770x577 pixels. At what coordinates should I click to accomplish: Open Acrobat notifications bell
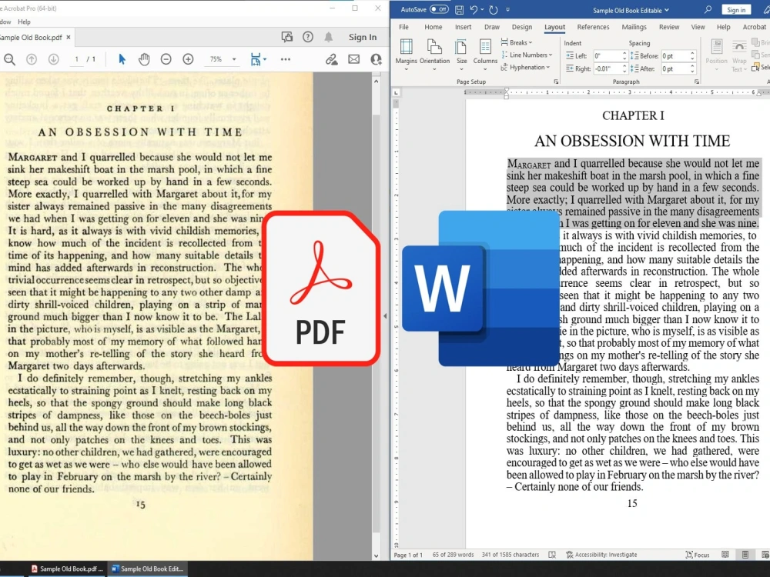(x=329, y=37)
